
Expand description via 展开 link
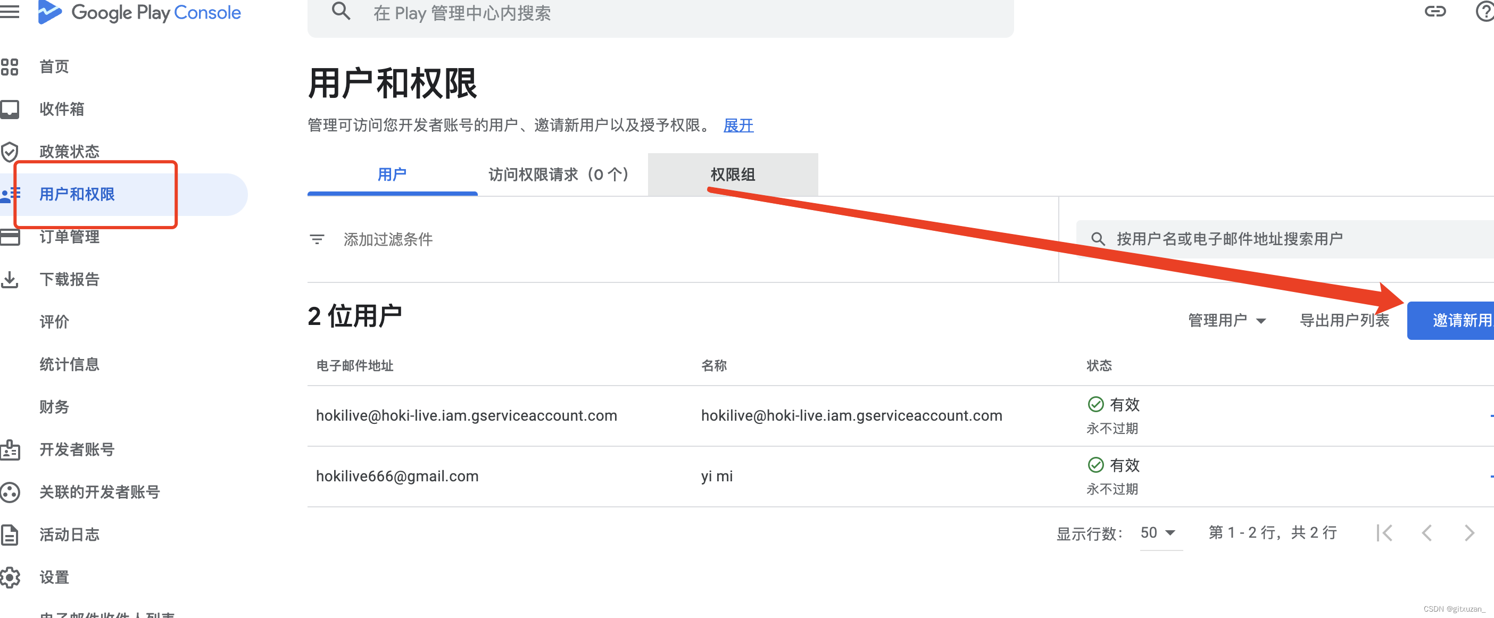(738, 125)
